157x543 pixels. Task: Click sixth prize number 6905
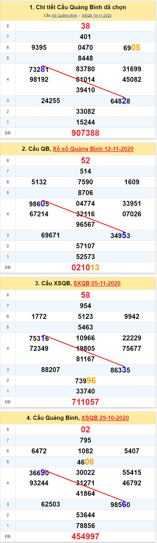(132, 48)
